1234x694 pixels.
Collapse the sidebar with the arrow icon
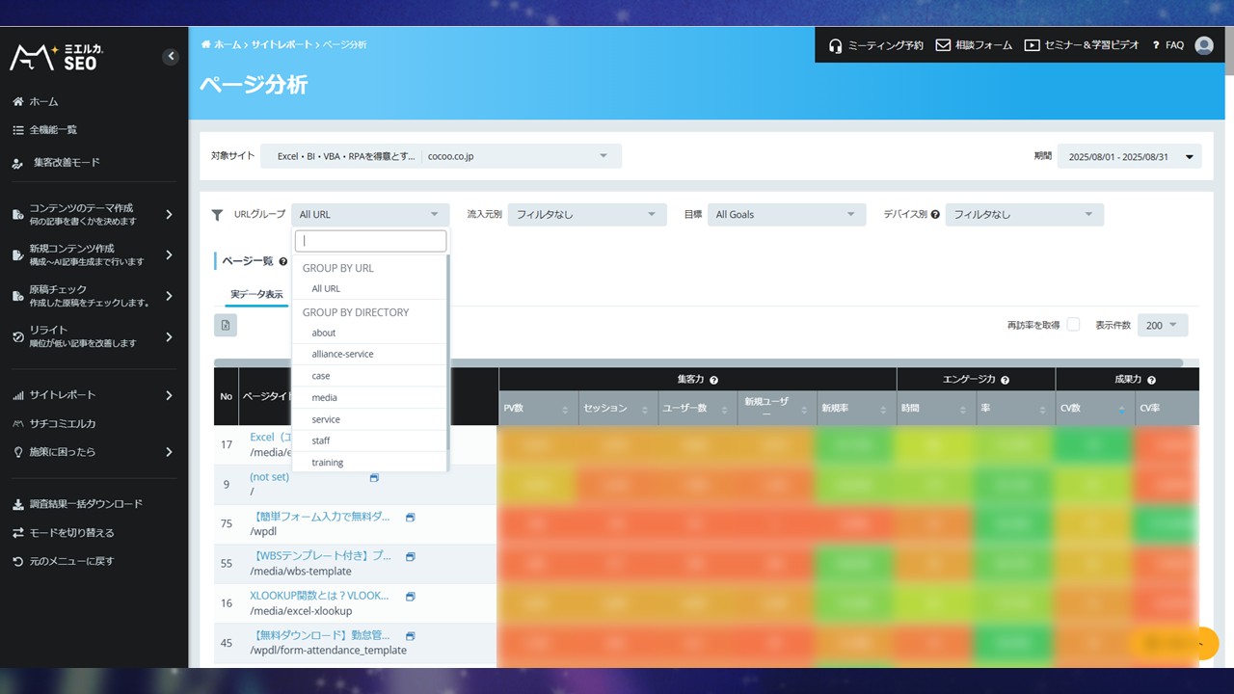coord(171,57)
